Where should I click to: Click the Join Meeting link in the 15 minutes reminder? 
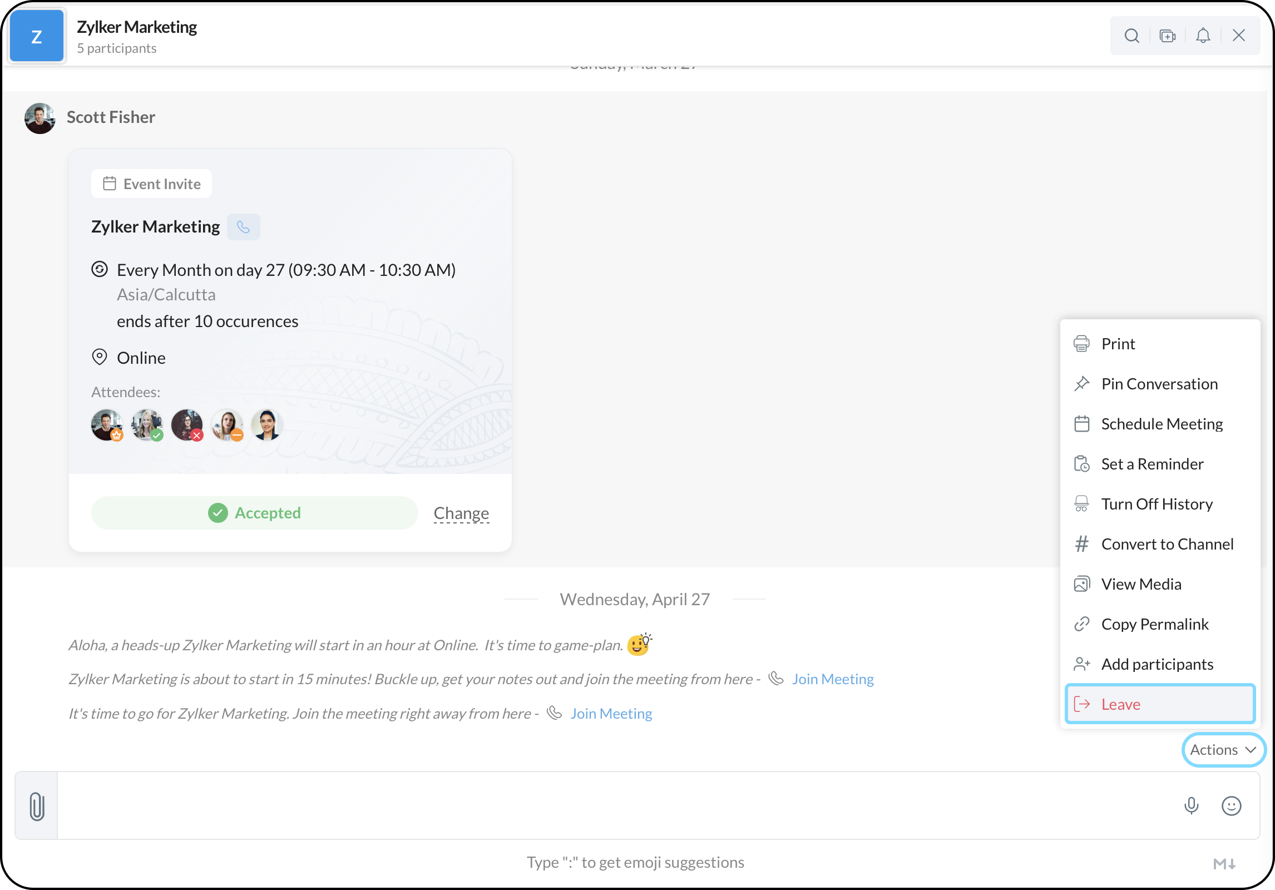coord(832,679)
